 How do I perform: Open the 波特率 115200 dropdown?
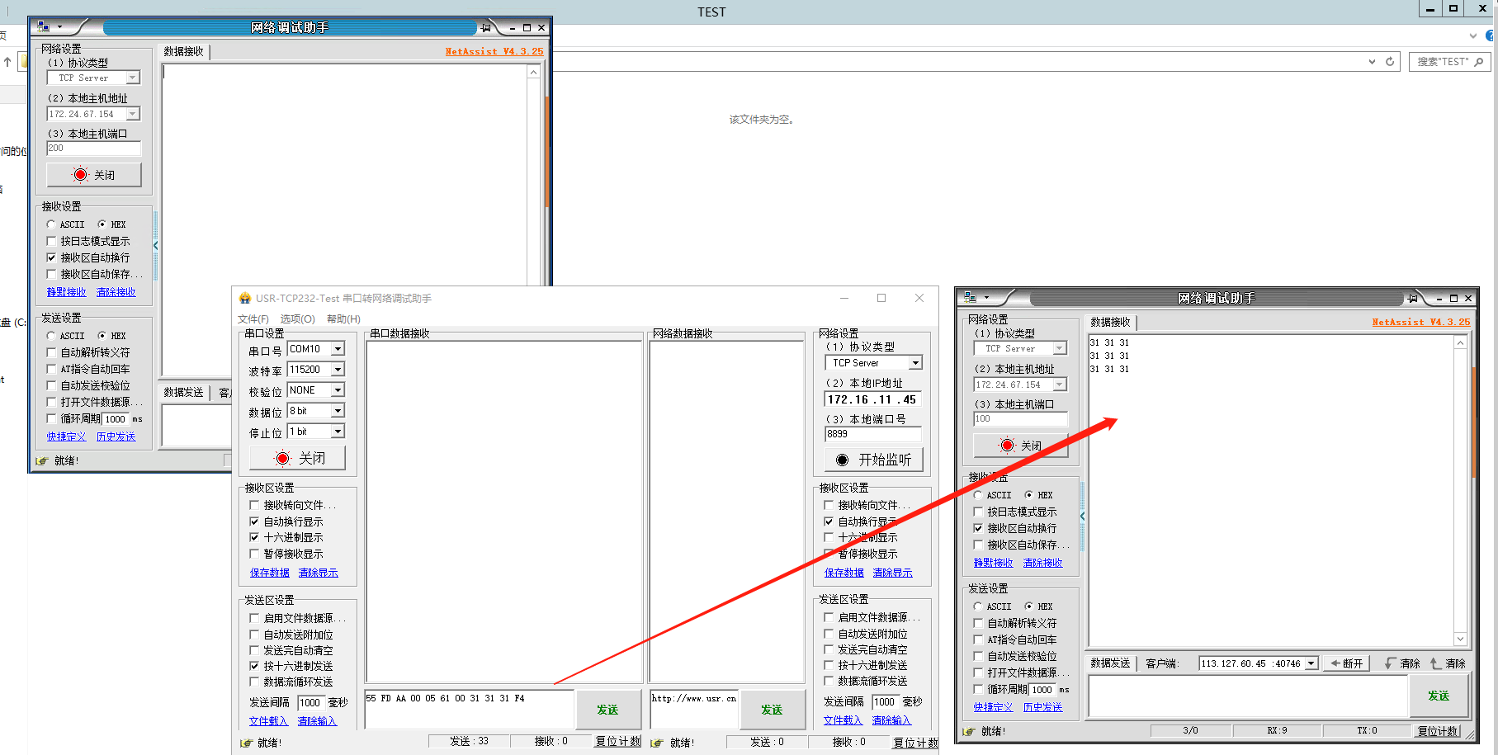tap(338, 370)
